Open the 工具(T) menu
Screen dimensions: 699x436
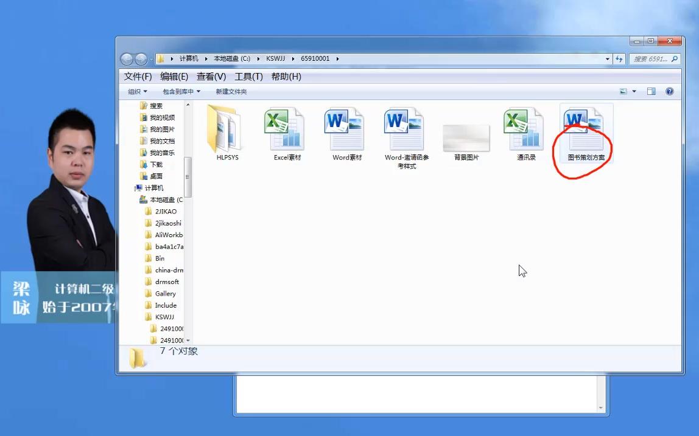tap(248, 76)
